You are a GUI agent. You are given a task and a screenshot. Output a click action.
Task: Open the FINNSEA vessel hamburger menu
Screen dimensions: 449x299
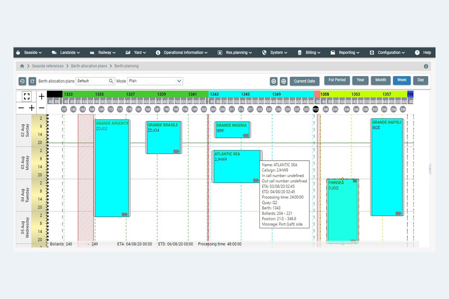[355, 181]
